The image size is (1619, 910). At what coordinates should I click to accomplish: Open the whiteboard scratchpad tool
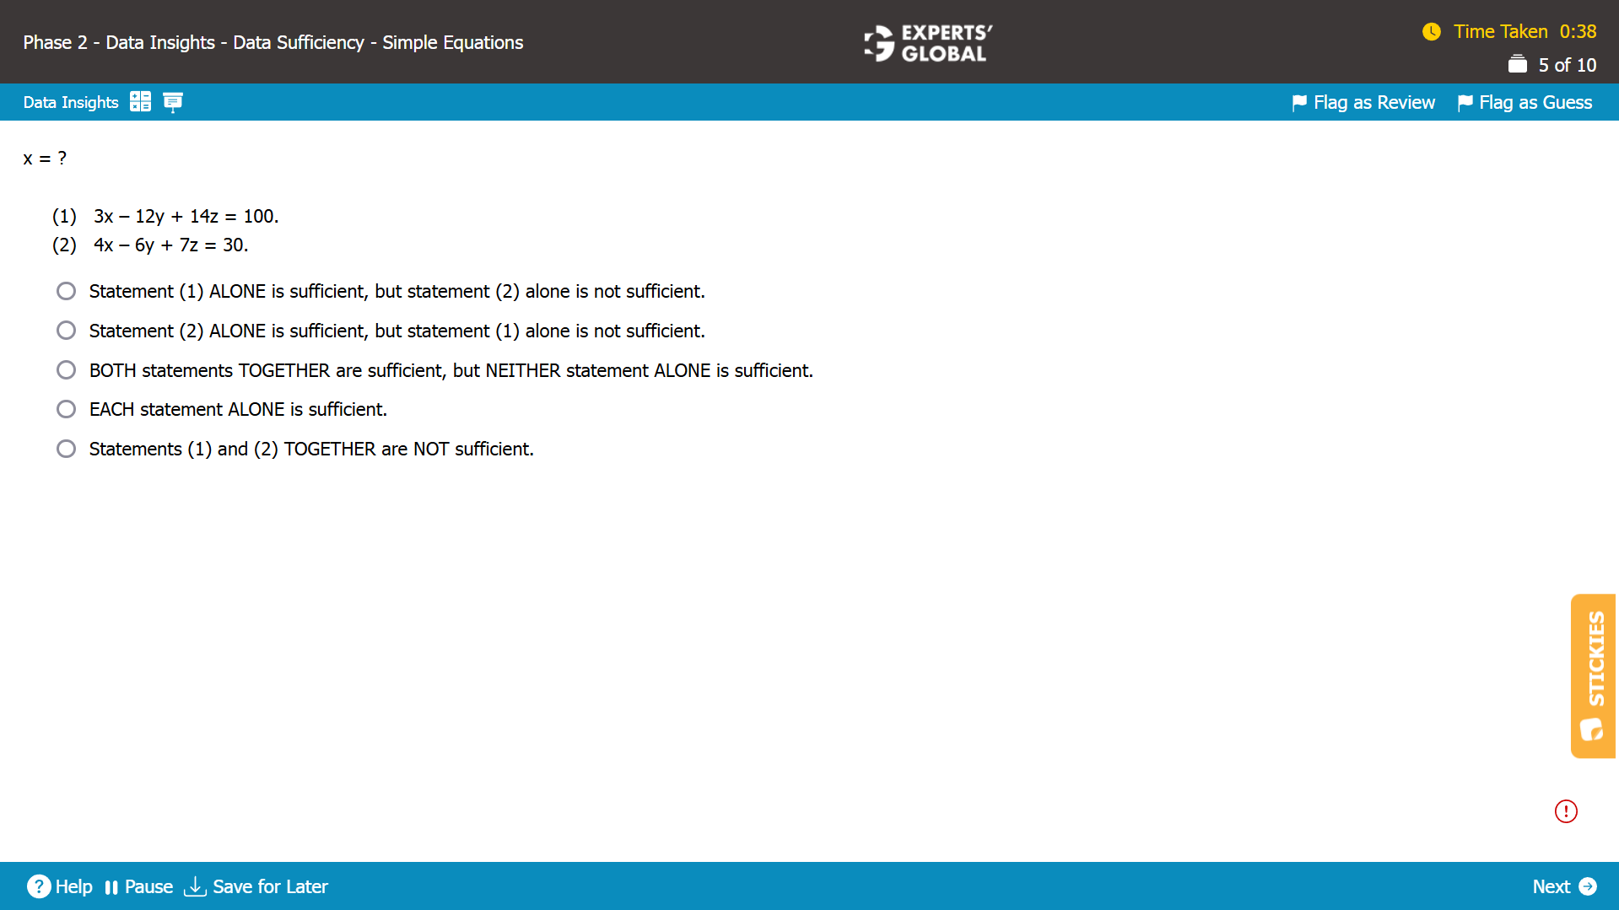point(173,101)
